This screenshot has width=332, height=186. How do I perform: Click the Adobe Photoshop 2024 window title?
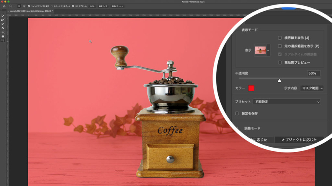tap(193, 2)
